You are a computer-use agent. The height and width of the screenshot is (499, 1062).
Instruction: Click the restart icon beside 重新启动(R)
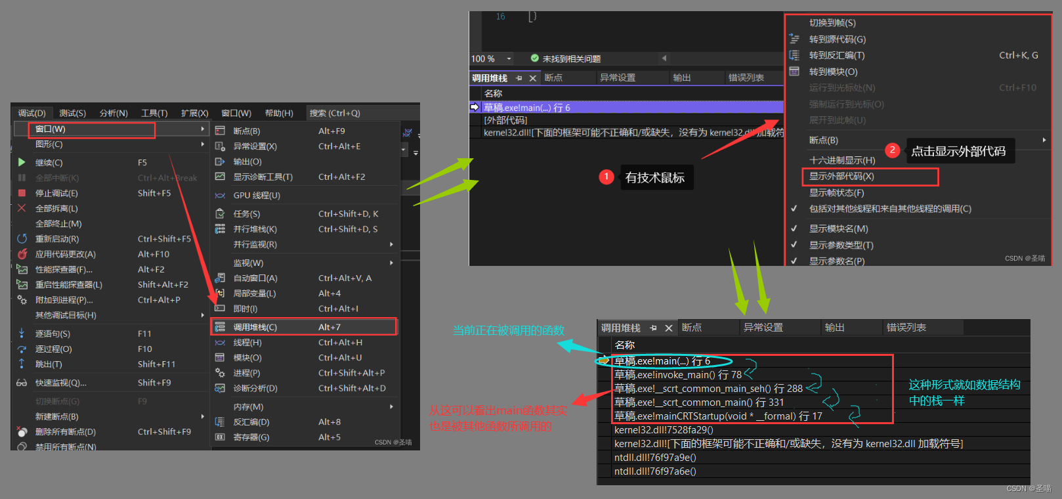pyautogui.click(x=22, y=239)
